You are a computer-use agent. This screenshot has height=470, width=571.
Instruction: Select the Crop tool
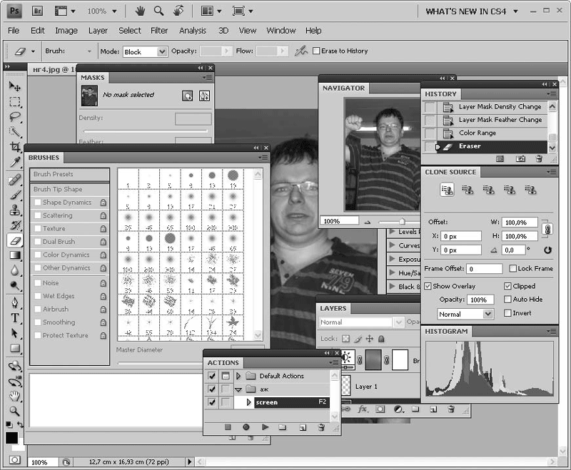point(15,147)
